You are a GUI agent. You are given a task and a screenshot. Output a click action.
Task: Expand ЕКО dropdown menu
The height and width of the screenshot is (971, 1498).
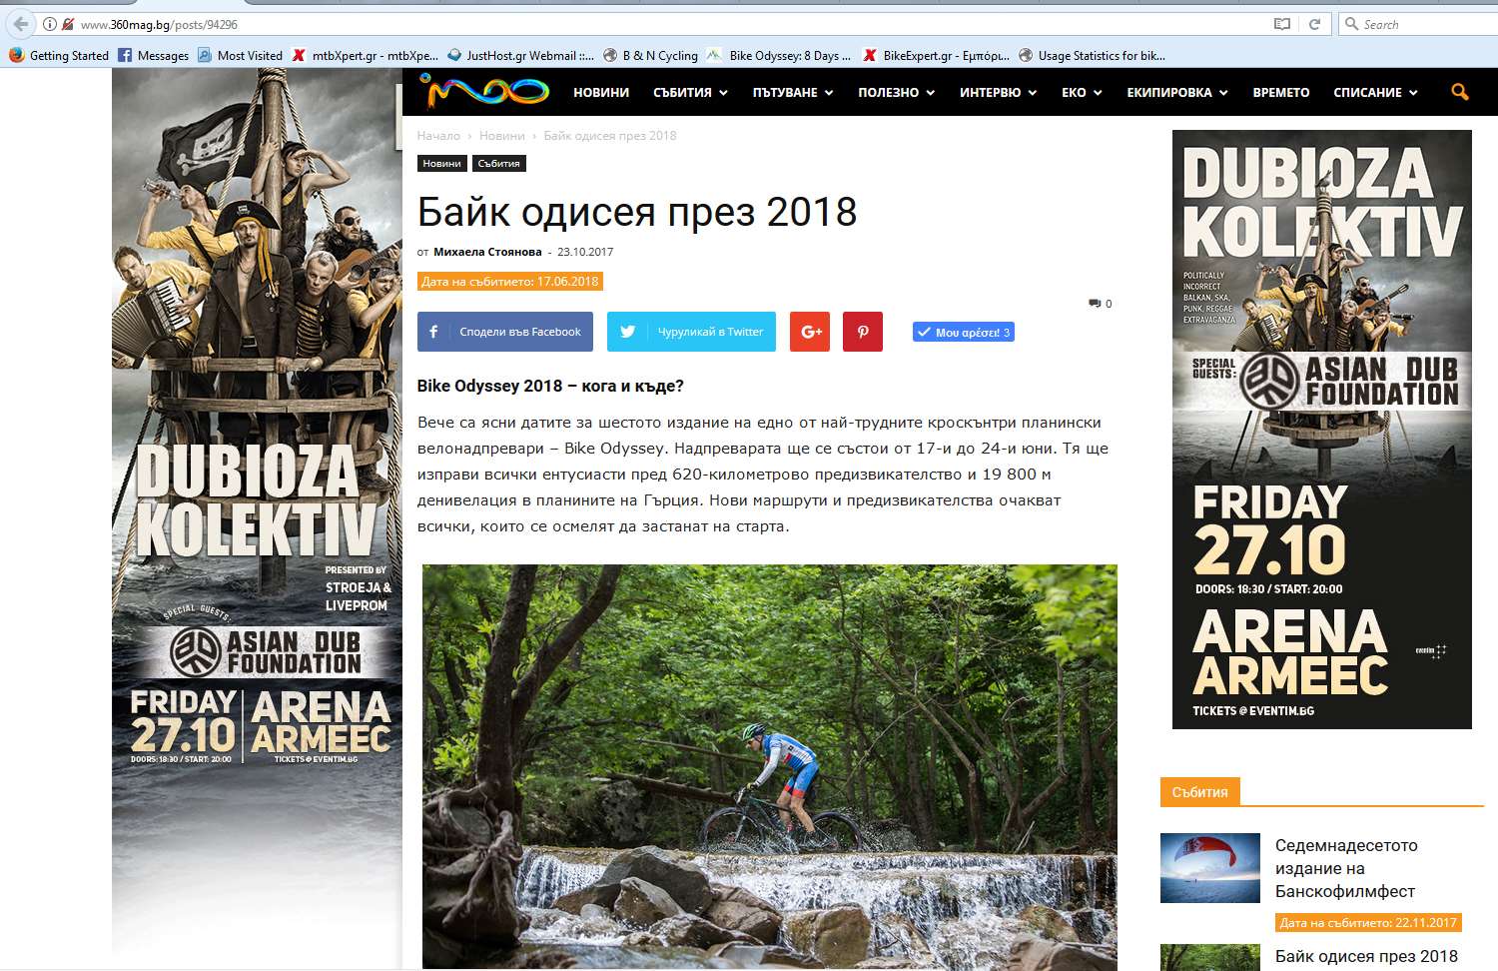tap(1082, 92)
